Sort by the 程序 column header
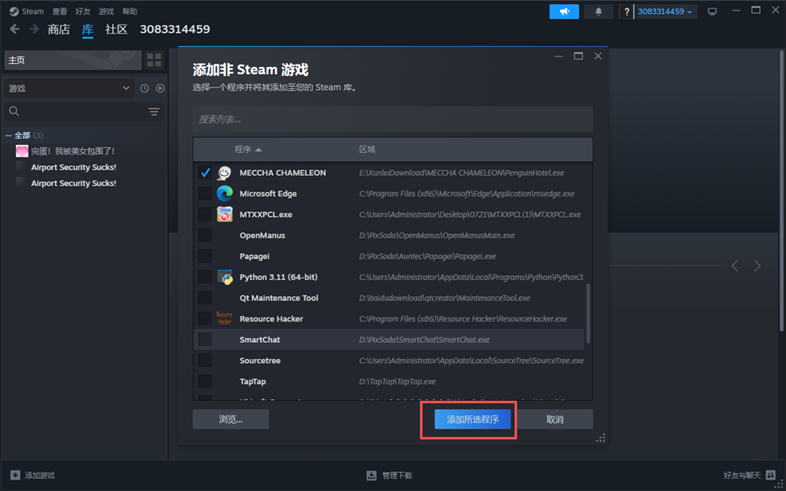 248,149
